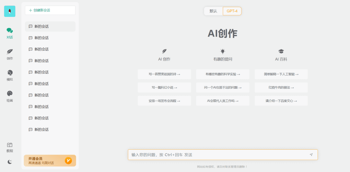Open the 教程 book icon
Viewport: 350px width, 172px height.
(10, 145)
